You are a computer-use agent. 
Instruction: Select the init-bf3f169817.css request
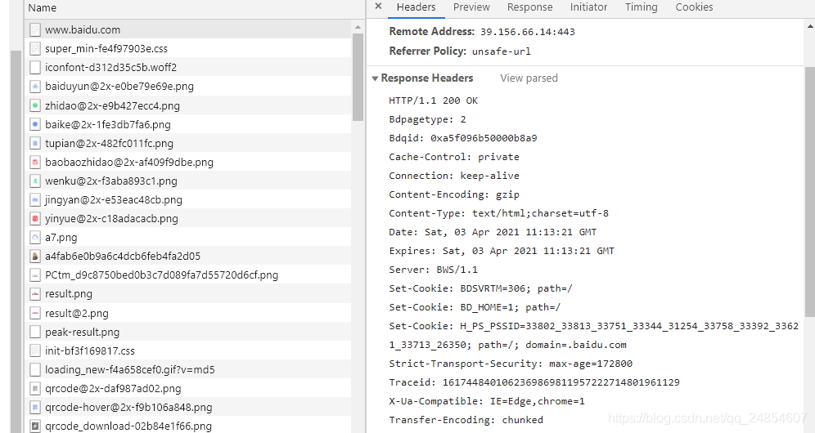[187, 350]
